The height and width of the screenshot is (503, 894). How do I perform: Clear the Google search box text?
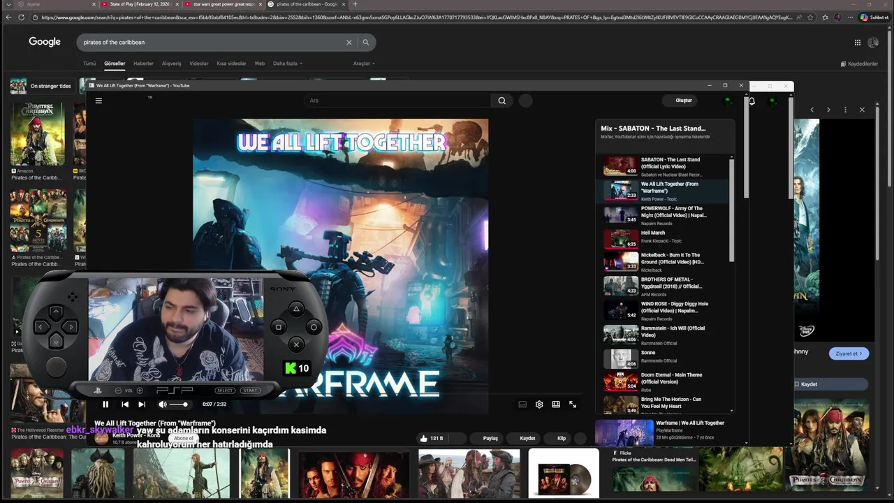349,42
